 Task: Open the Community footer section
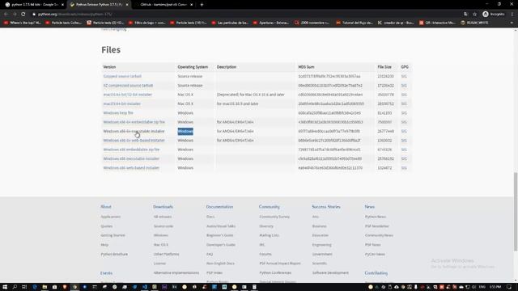[270, 207]
